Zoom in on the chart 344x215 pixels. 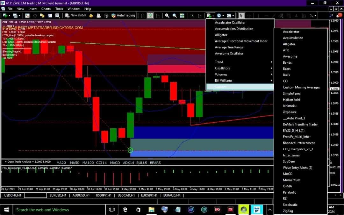[167, 16]
